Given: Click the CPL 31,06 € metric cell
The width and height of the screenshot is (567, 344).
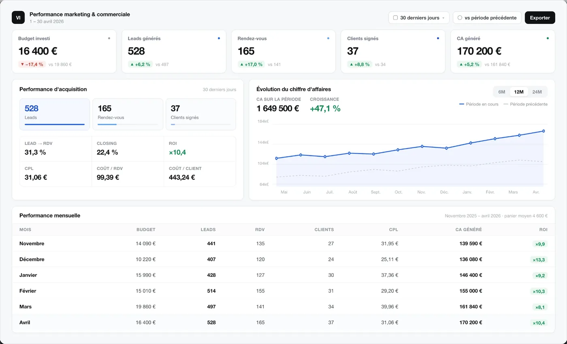Looking at the screenshot, I should [x=56, y=174].
